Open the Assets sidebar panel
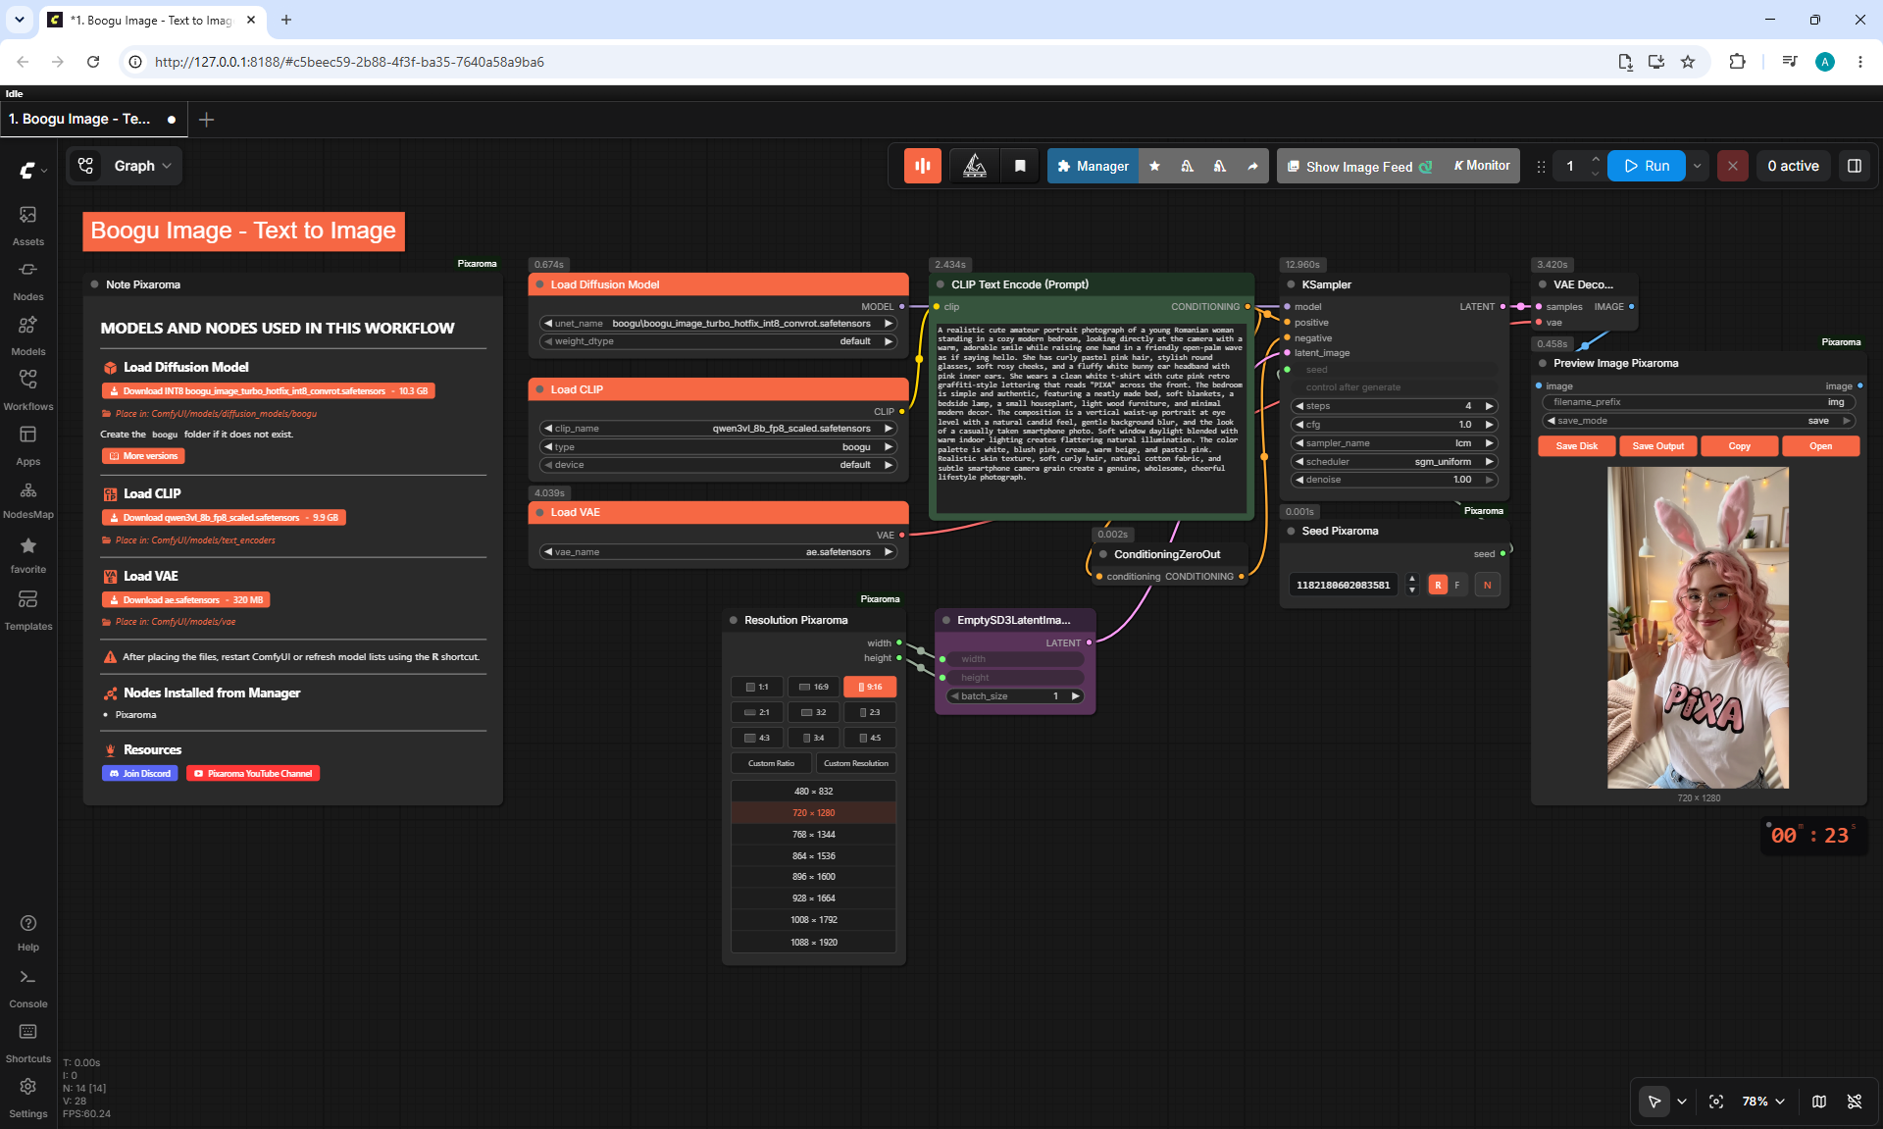Image resolution: width=1883 pixels, height=1129 pixels. pos(27,226)
